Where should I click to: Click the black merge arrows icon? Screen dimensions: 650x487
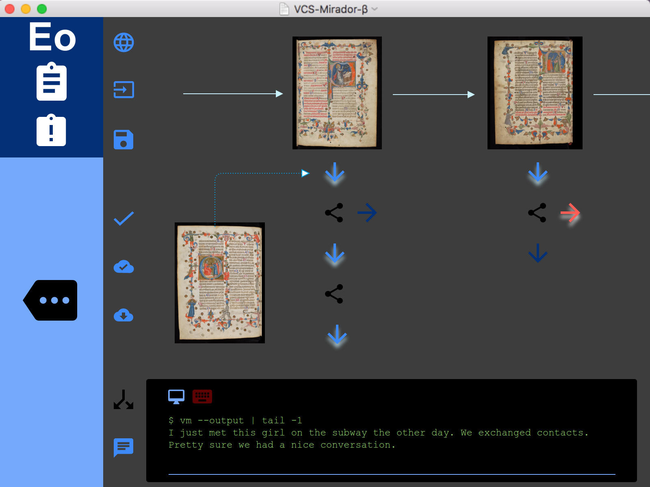(x=123, y=399)
